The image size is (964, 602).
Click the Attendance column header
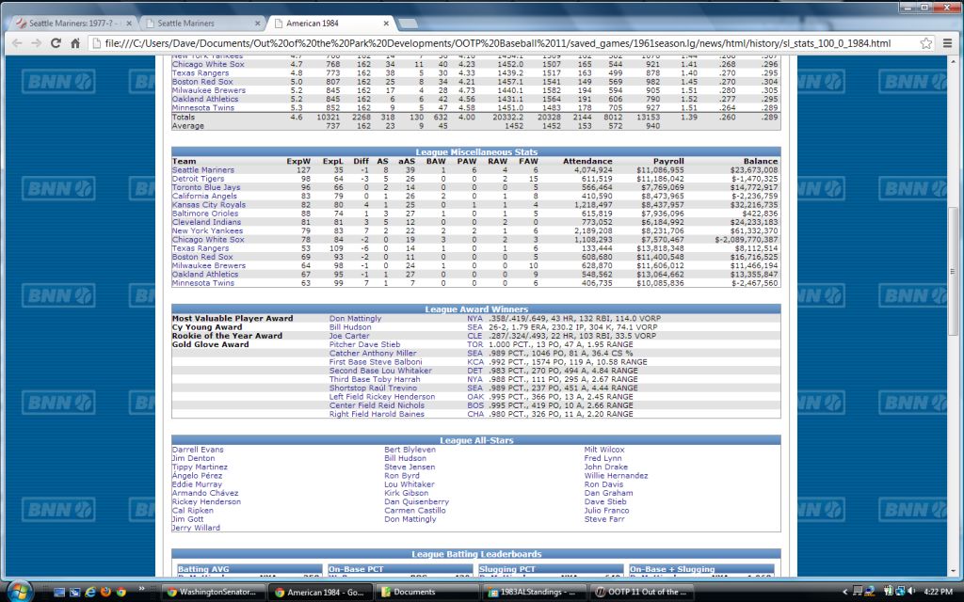click(x=587, y=161)
